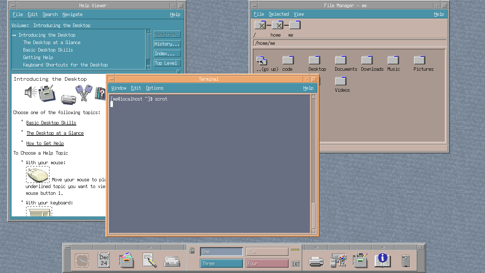The image size is (485, 273).
Task: Expand subpanel arrow above Printer icon
Action: (x=316, y=247)
